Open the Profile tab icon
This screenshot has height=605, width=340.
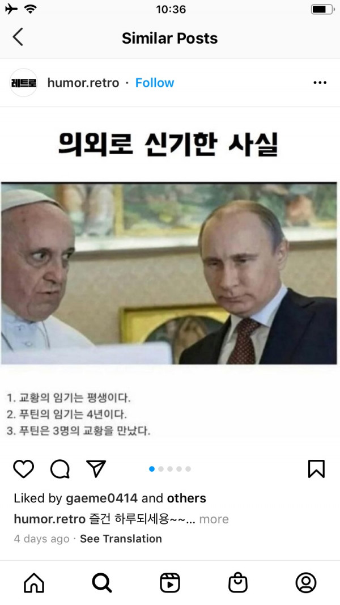[x=306, y=583]
